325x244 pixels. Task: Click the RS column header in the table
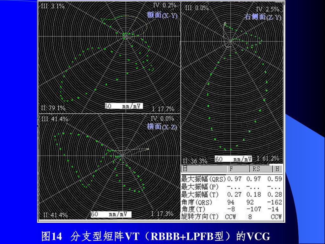261,169
